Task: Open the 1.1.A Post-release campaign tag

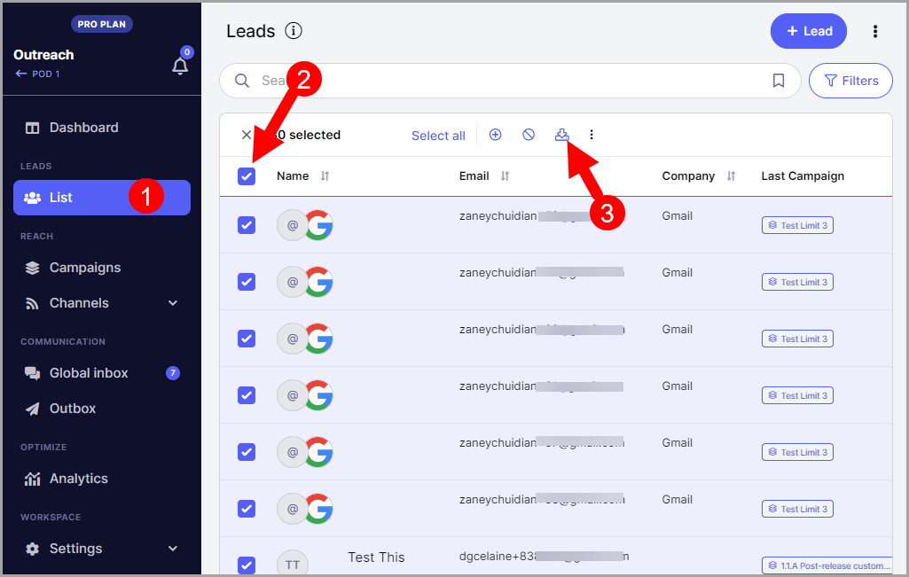Action: (x=827, y=565)
